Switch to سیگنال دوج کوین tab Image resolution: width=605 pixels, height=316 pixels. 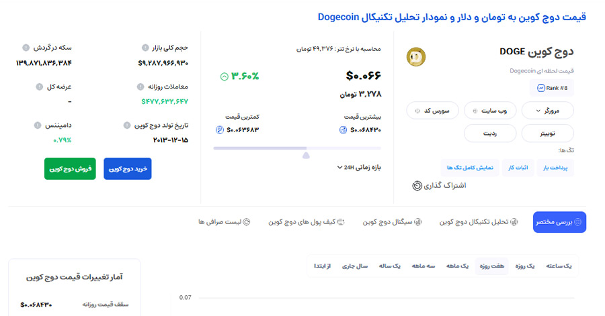pyautogui.click(x=392, y=222)
